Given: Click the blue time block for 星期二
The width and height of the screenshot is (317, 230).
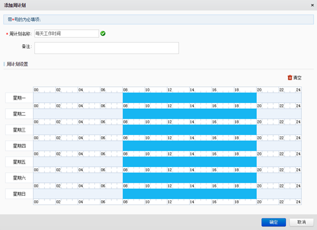Looking at the screenshot, I should coord(189,114).
